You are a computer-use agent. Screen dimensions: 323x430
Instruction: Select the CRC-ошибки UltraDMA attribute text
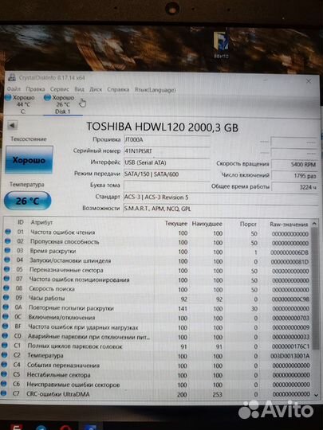tap(58, 394)
